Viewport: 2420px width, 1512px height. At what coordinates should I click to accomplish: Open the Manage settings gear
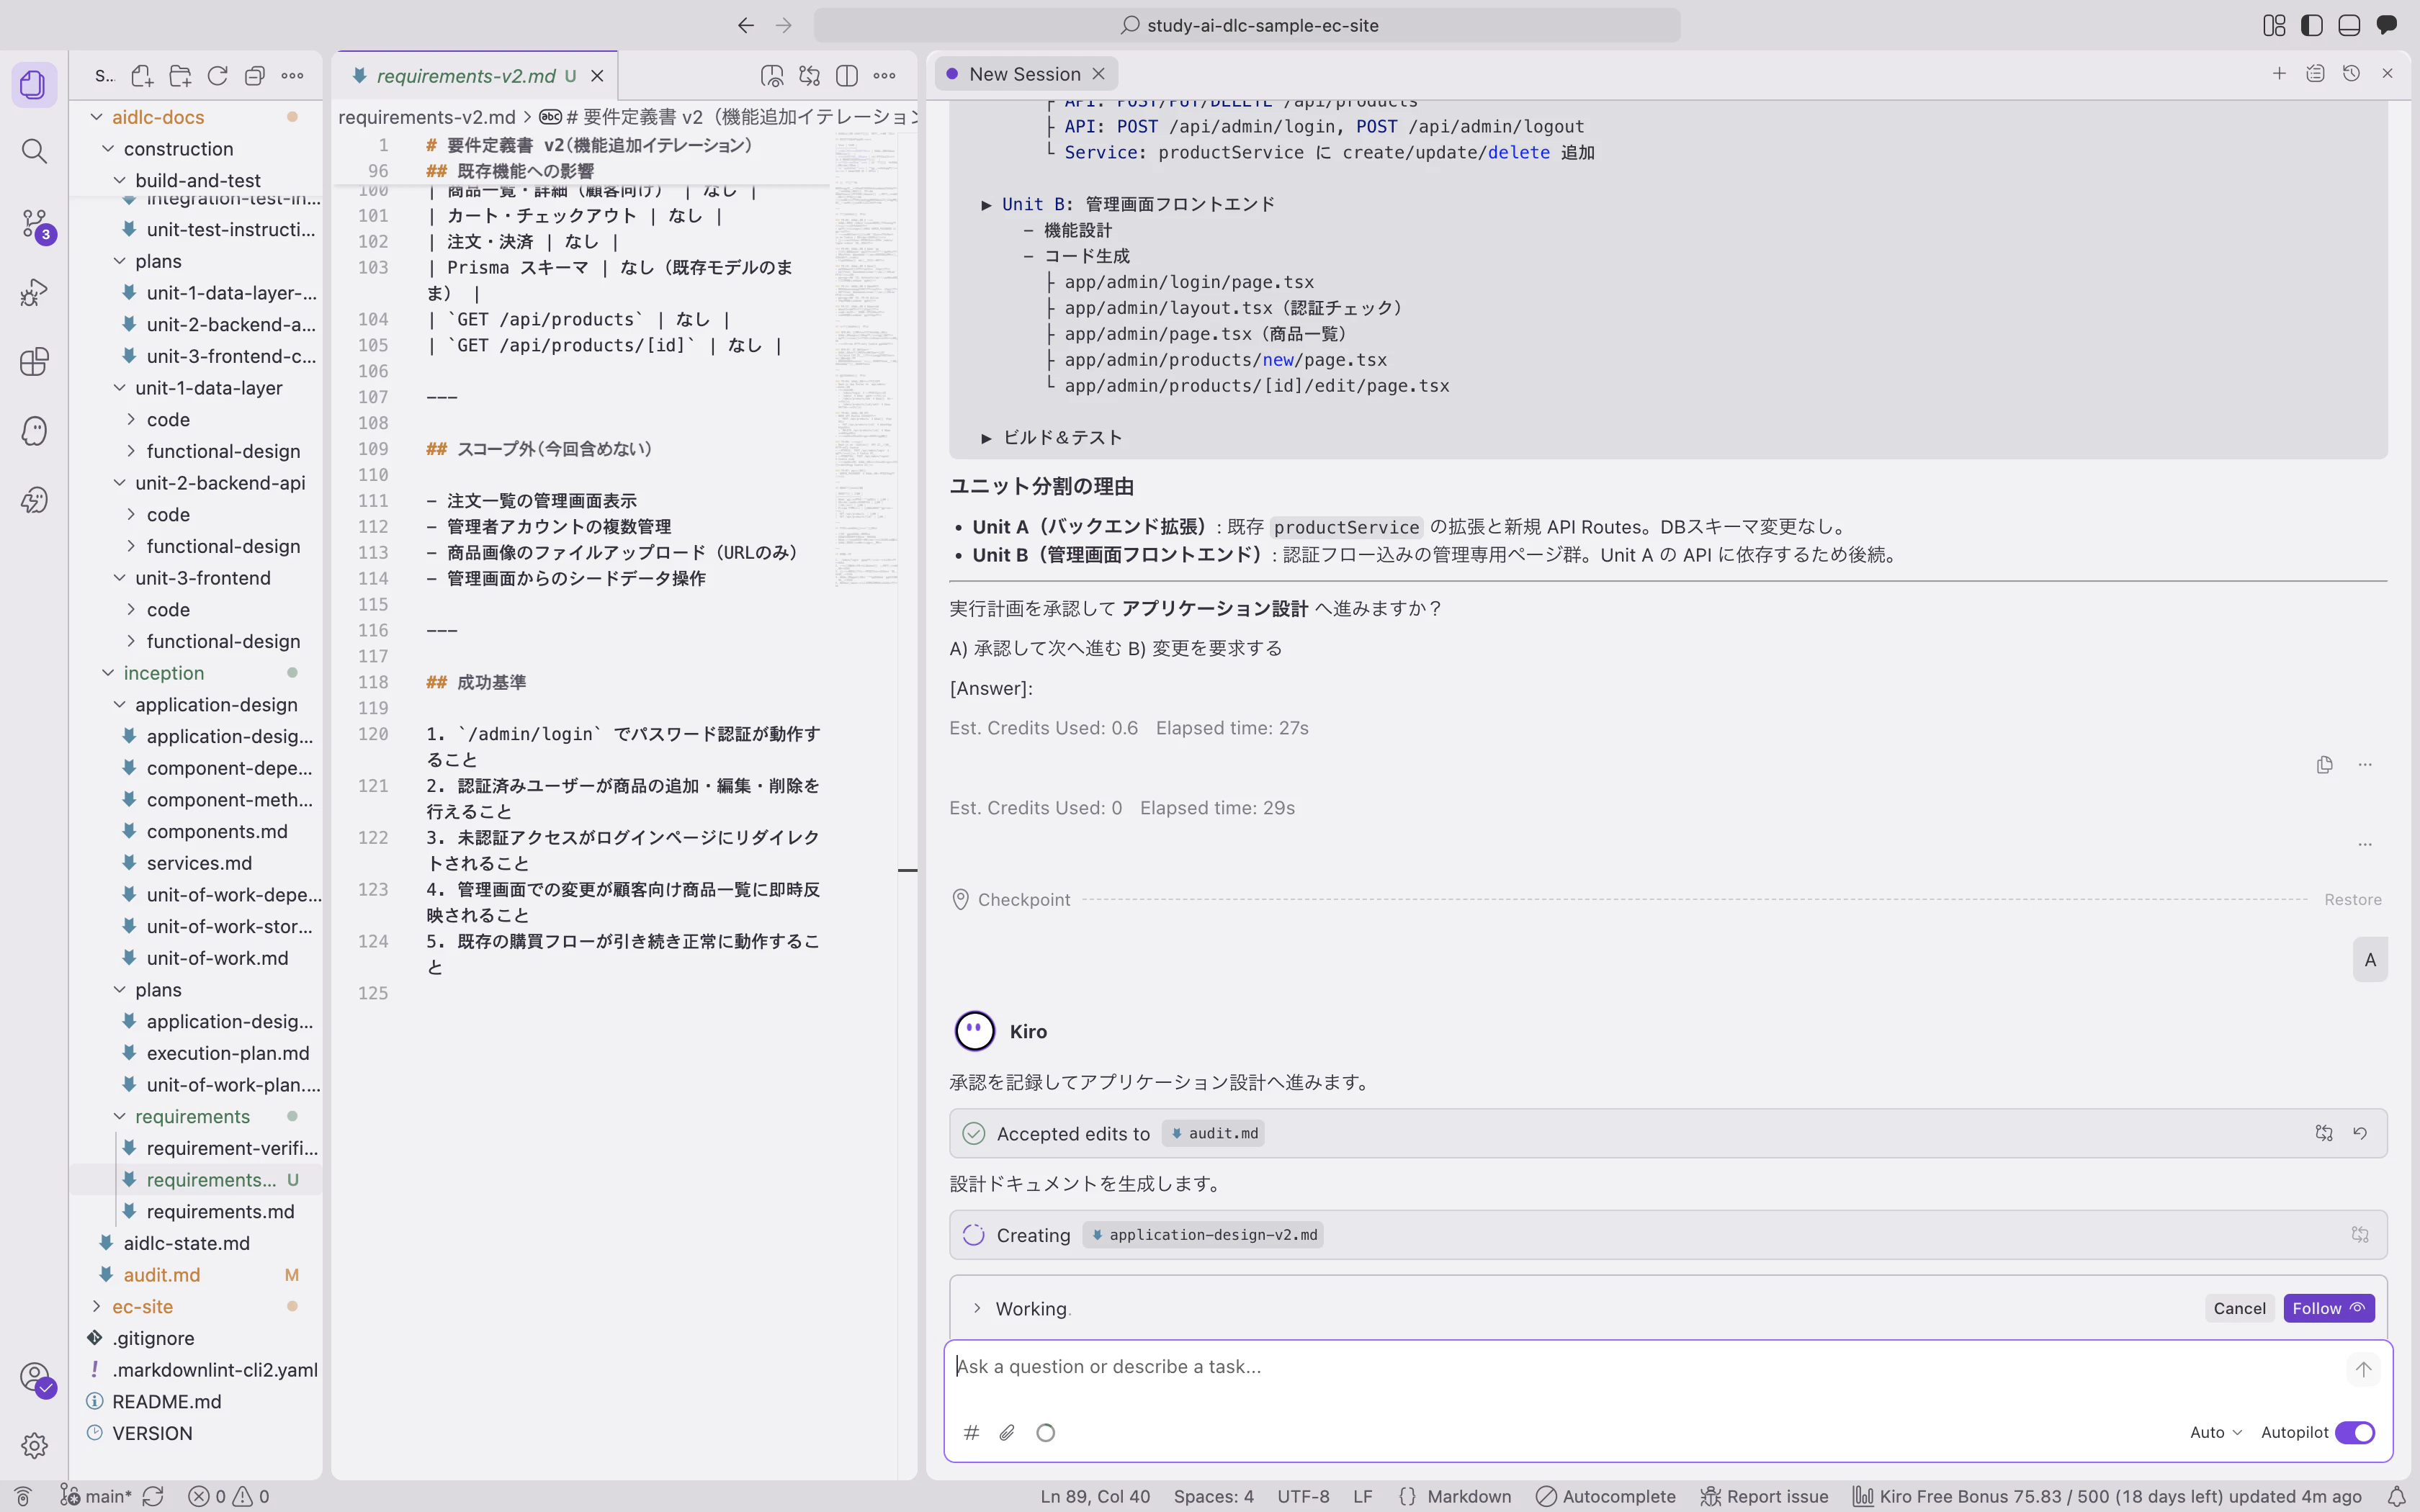(x=34, y=1445)
